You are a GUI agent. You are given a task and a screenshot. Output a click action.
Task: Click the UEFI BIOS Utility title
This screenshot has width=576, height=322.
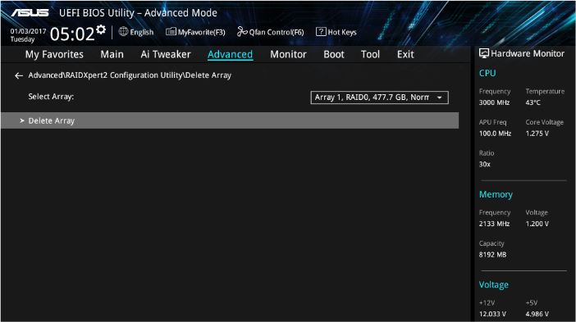(138, 13)
